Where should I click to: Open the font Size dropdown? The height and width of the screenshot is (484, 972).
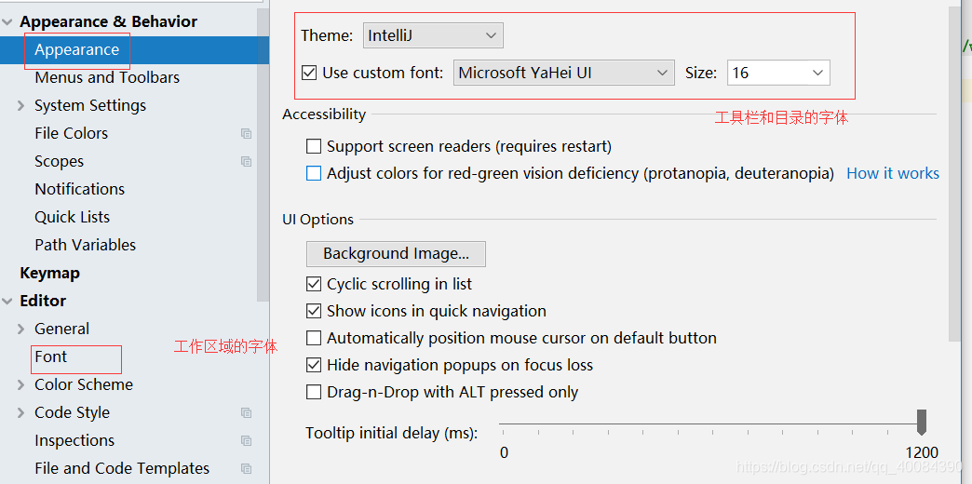pos(778,74)
